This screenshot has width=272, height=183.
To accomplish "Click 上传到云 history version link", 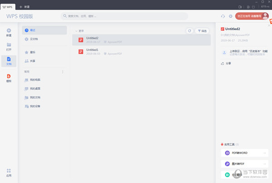I will tap(248, 51).
